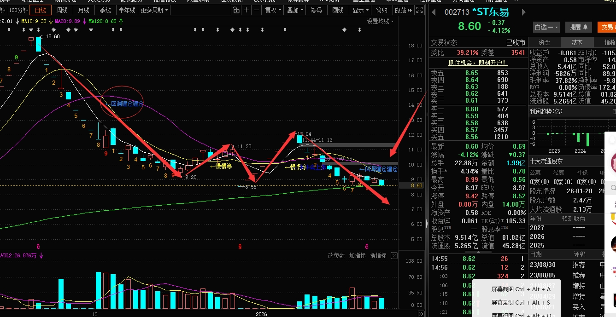The height and width of the screenshot is (317, 616).
Task: Click the MA120 up-arrow indicator
Action: click(121, 21)
